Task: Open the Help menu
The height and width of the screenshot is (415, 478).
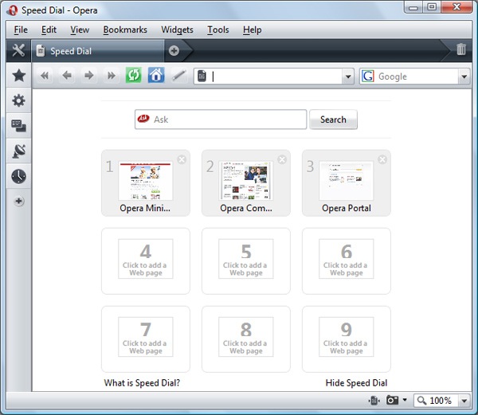Action: point(252,29)
